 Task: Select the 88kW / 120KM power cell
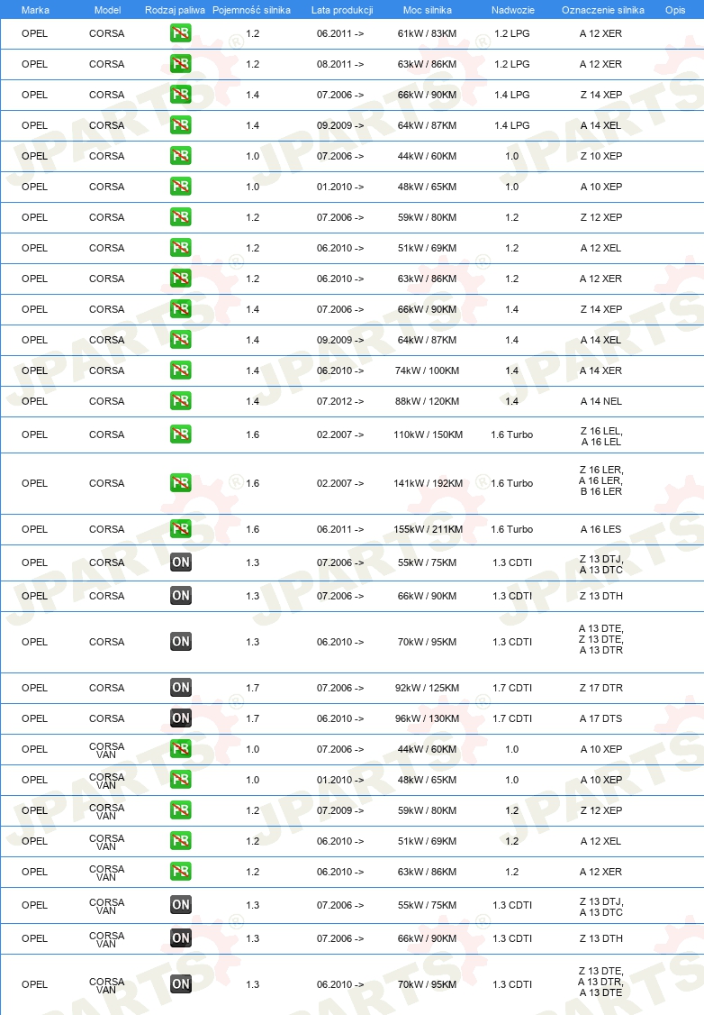tap(427, 401)
